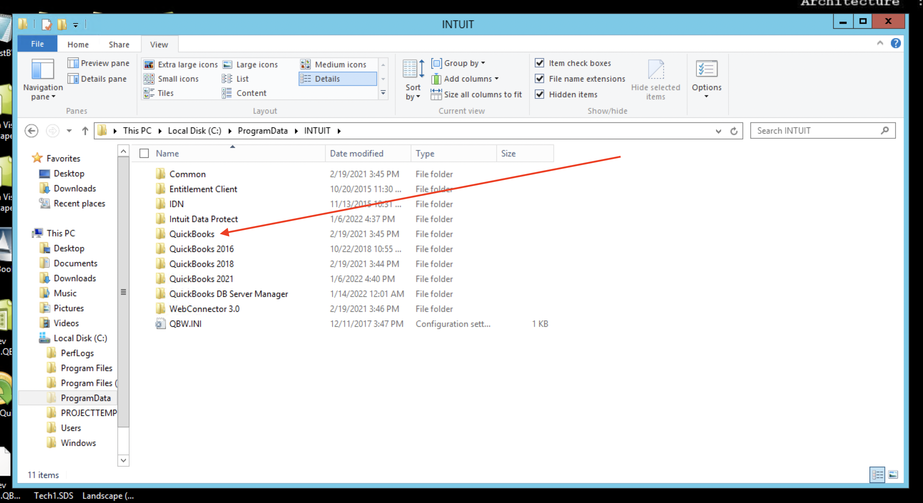Switch to large thumbnails view in status bar
The width and height of the screenshot is (923, 503).
tap(893, 475)
